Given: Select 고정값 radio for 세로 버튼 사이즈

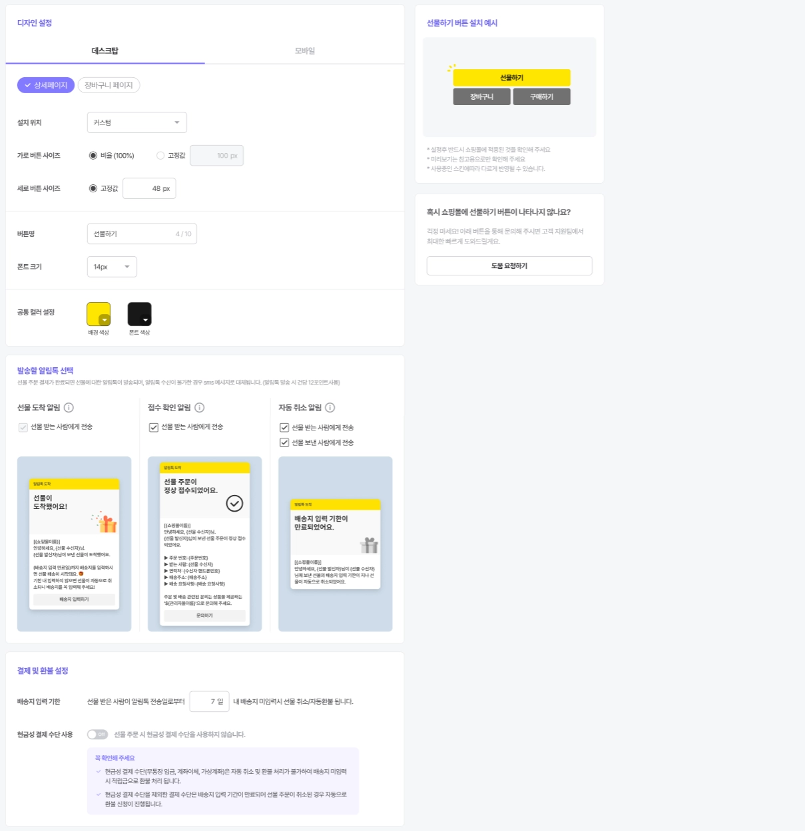Looking at the screenshot, I should (93, 188).
